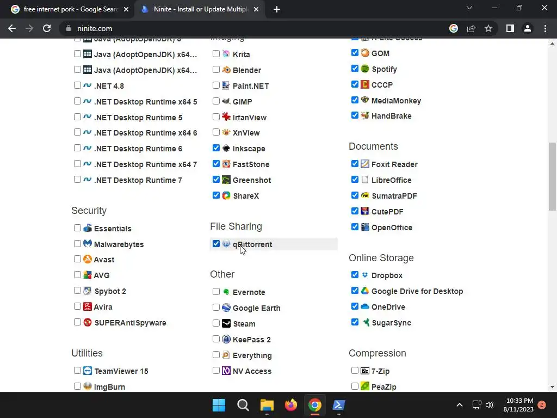Open the tab search chevron dropdown

(x=469, y=8)
